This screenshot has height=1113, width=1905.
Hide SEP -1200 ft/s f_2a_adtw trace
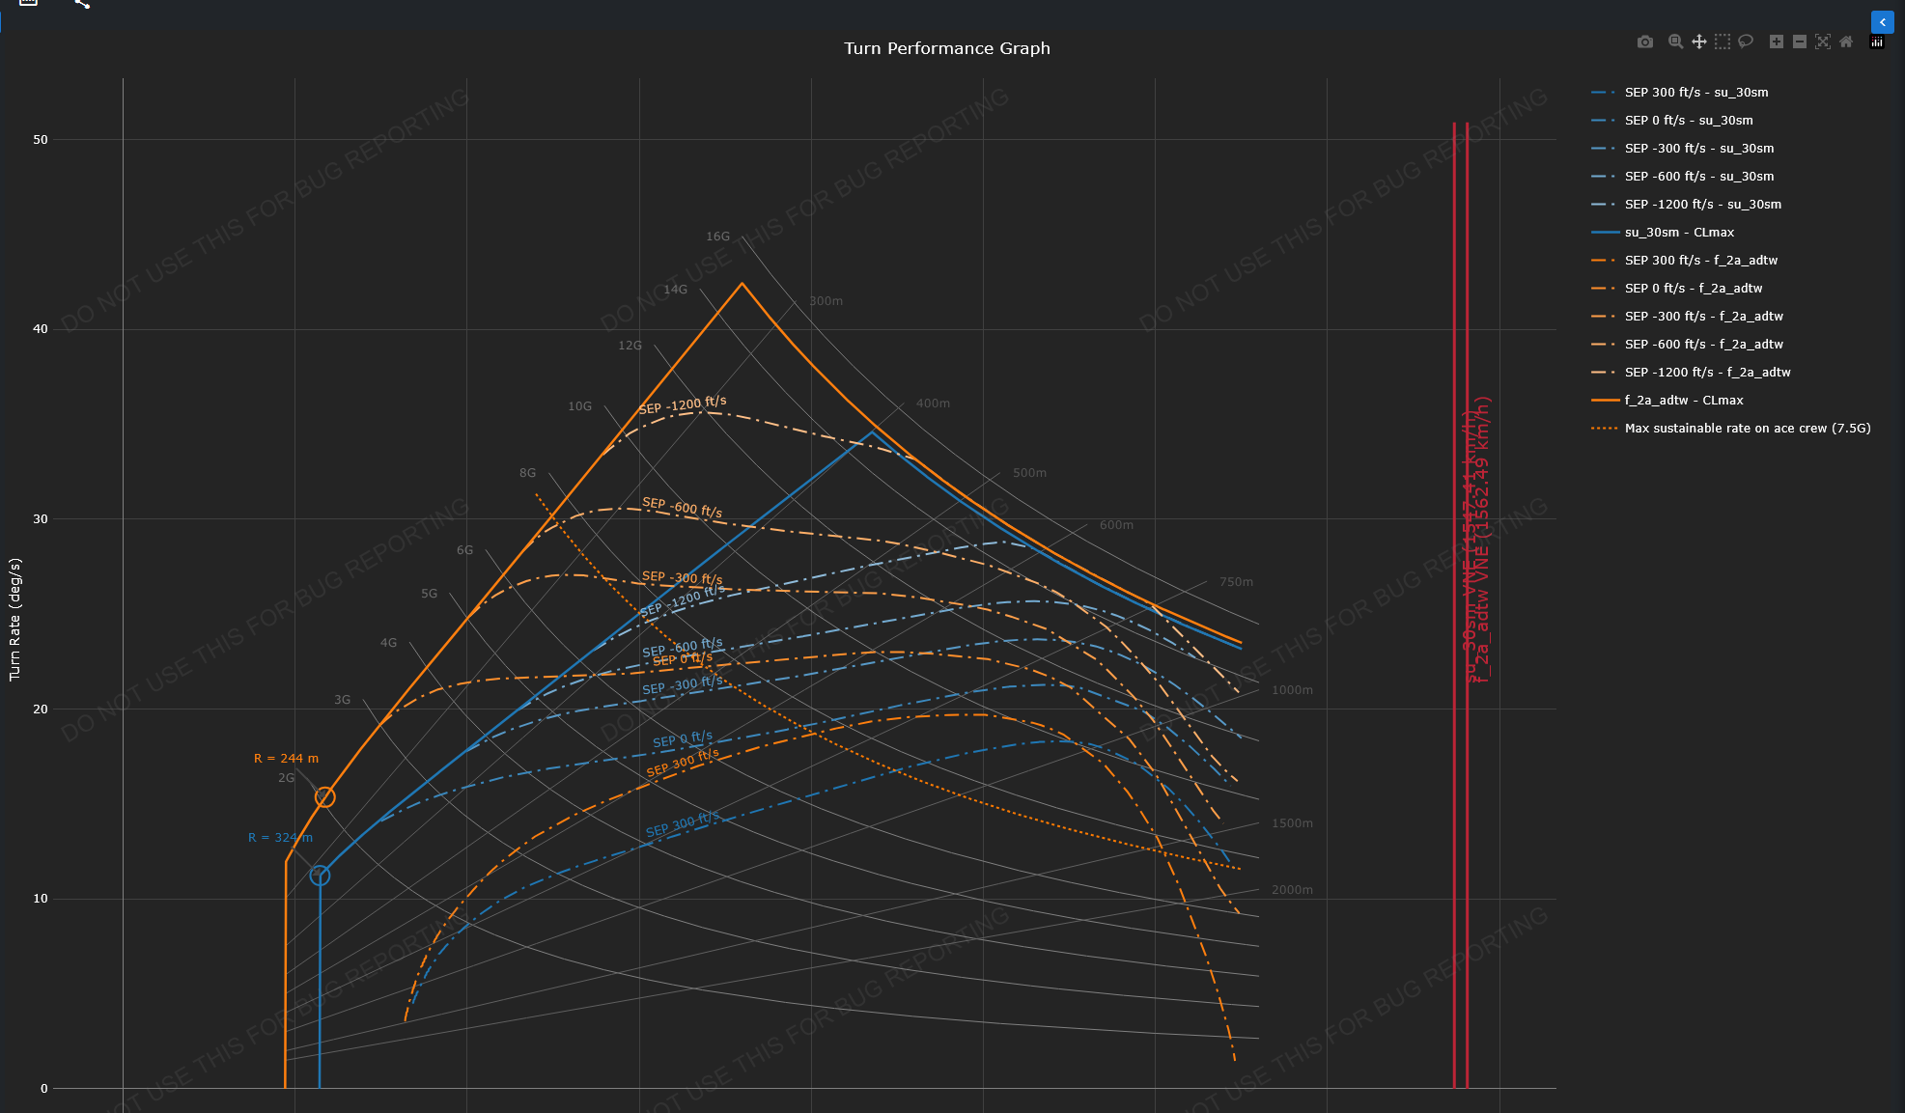(x=1706, y=373)
